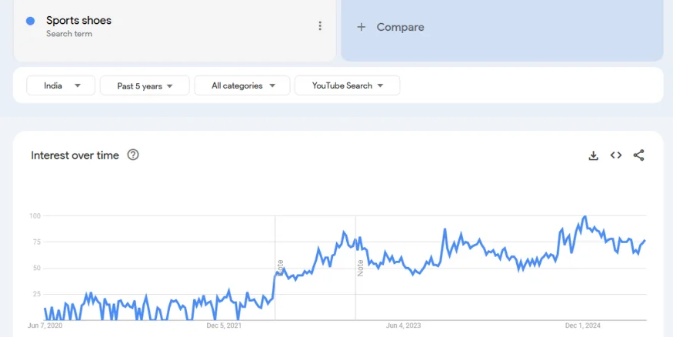Click the help icon beside Interest over time
Screen dimensions: 673x337
[x=133, y=155]
